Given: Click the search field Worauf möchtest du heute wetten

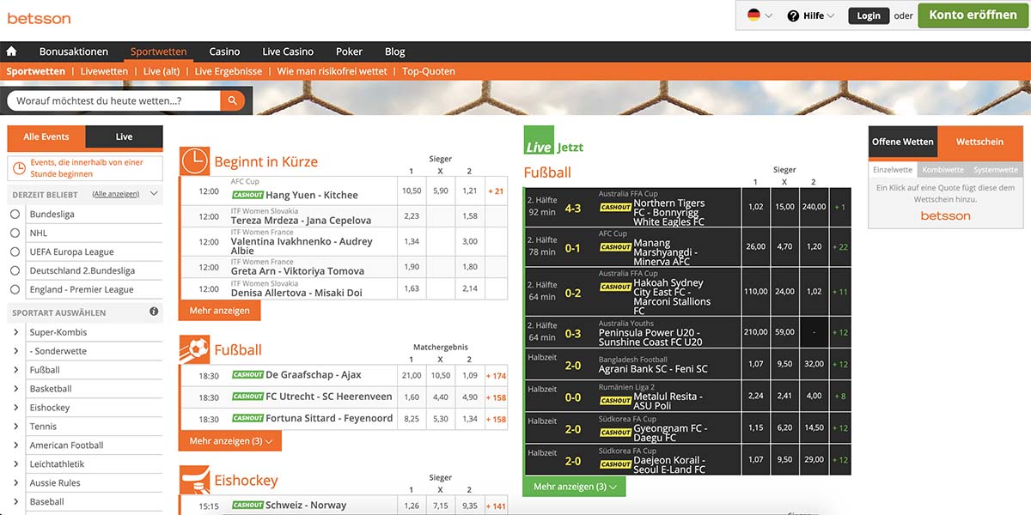Looking at the screenshot, I should pos(113,101).
